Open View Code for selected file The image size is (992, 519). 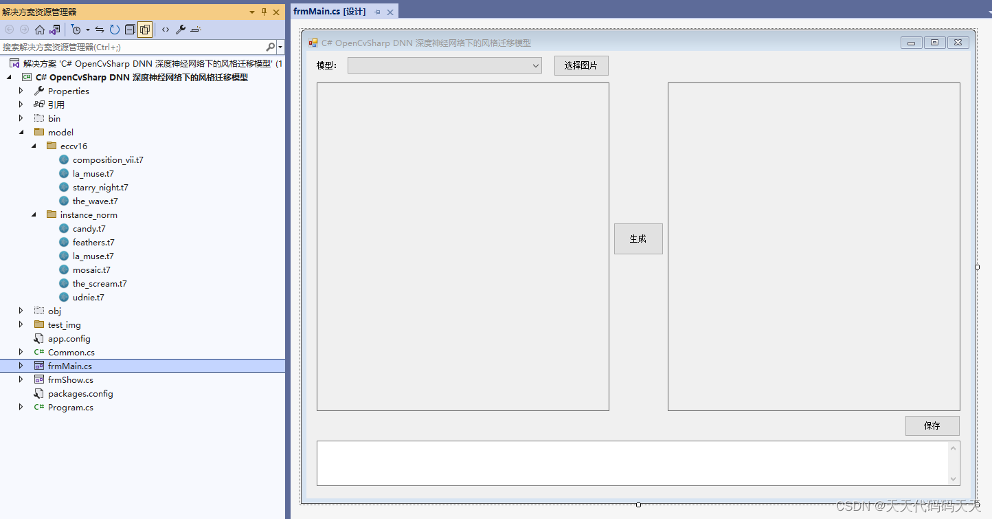165,30
